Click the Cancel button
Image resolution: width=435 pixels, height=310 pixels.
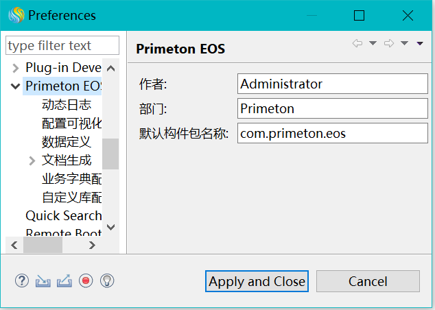point(368,281)
